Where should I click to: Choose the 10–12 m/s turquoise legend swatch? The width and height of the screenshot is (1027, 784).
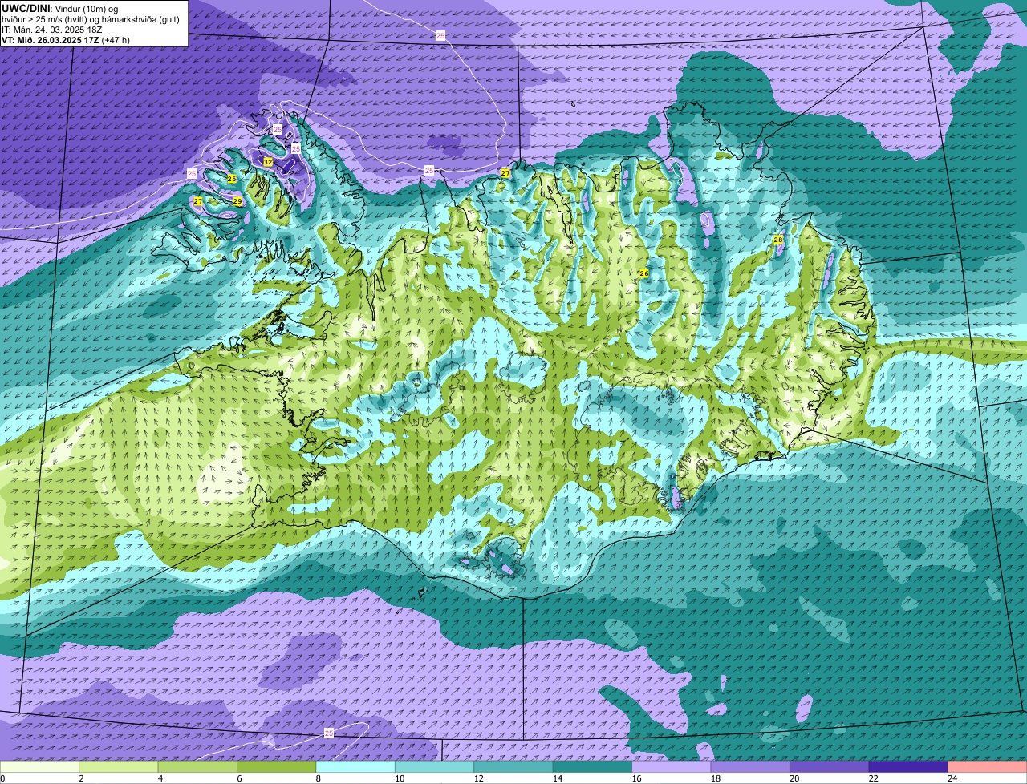[435, 766]
